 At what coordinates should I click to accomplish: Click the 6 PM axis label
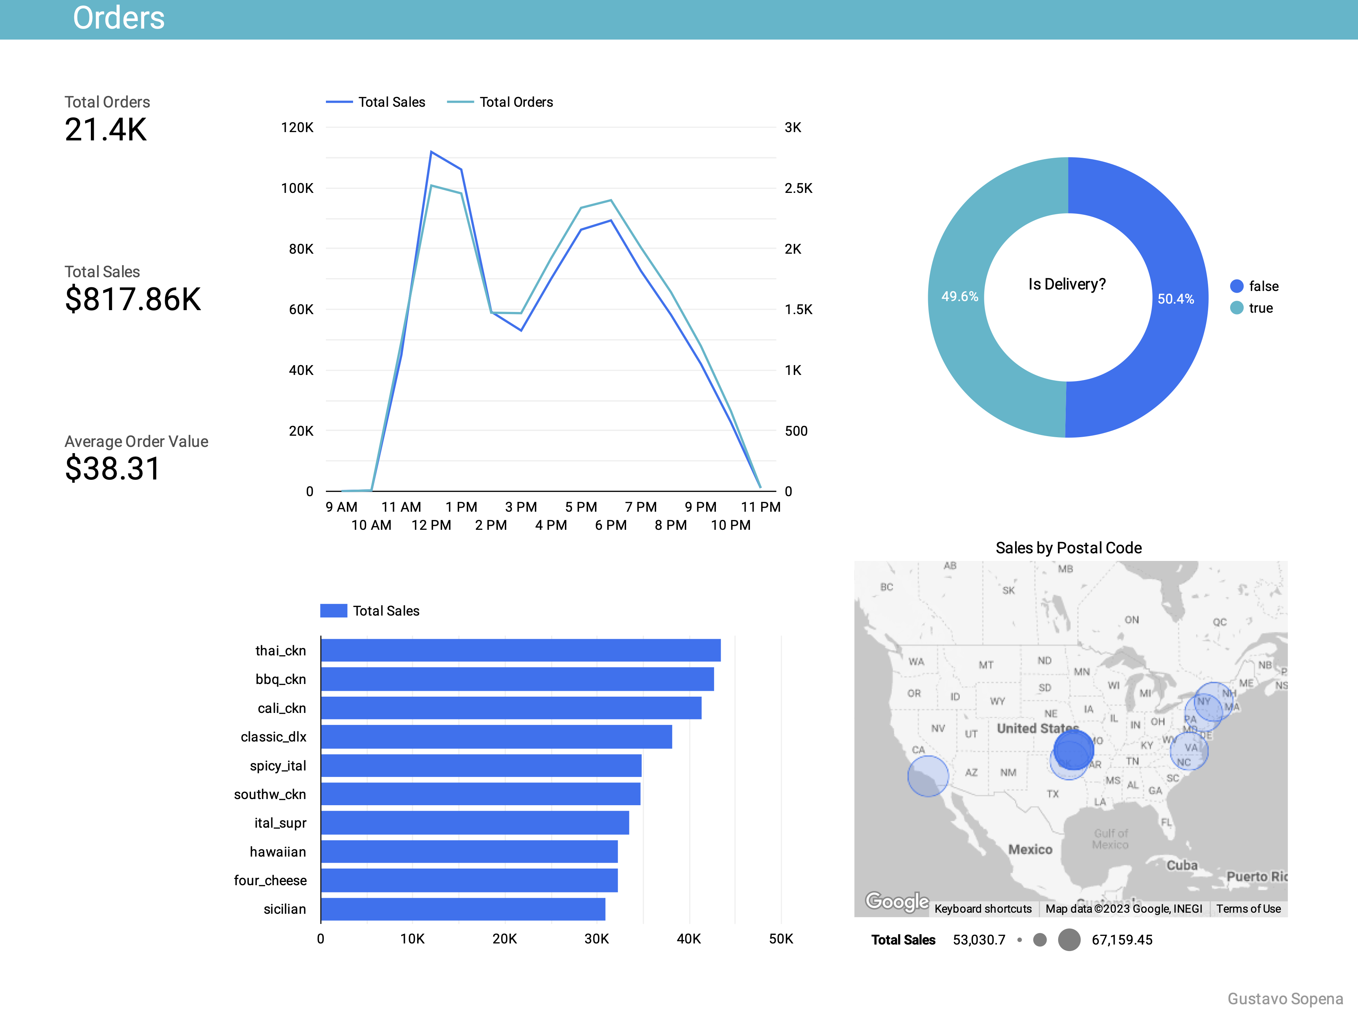point(611,525)
